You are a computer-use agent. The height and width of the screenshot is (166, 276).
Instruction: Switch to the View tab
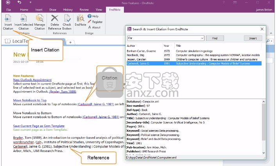[99, 10]
